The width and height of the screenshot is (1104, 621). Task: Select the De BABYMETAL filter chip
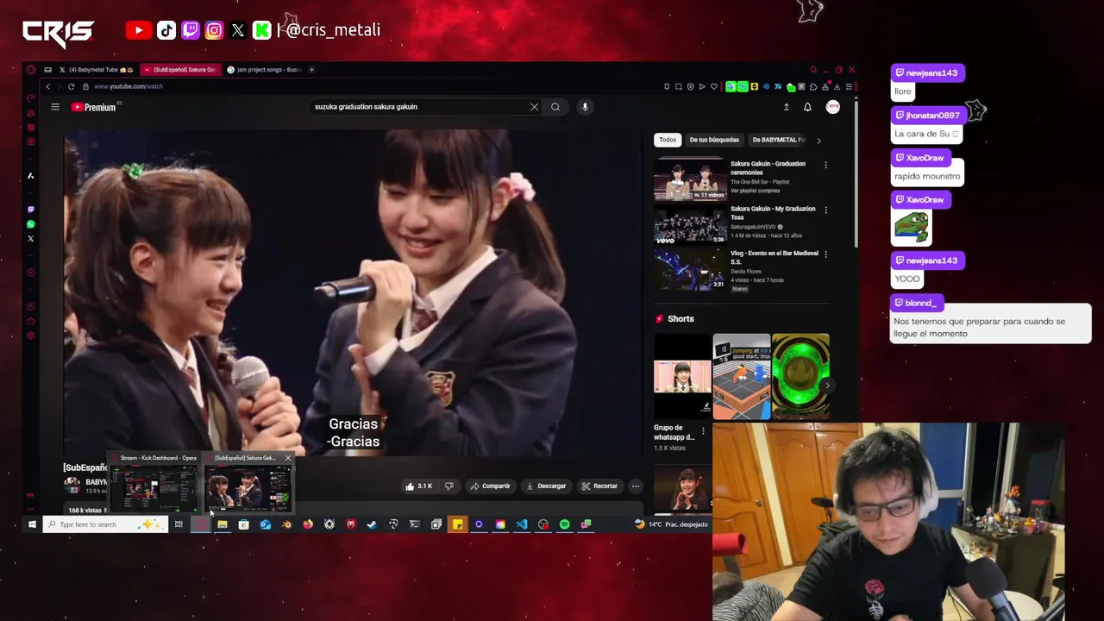(778, 140)
